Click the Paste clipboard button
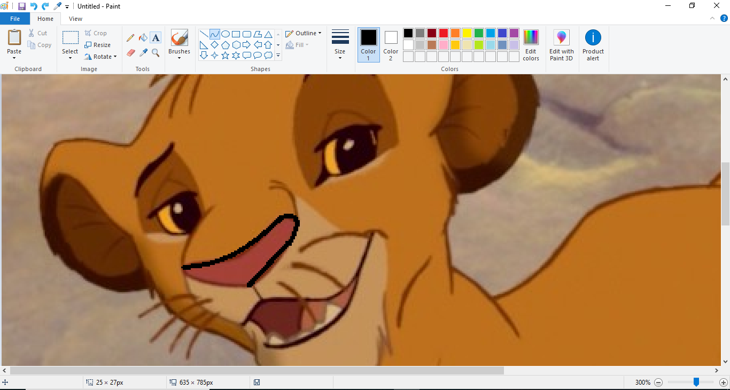This screenshot has width=730, height=390. [x=14, y=38]
